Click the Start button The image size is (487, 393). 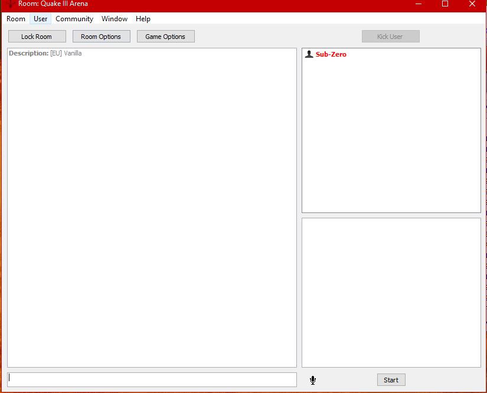point(391,379)
